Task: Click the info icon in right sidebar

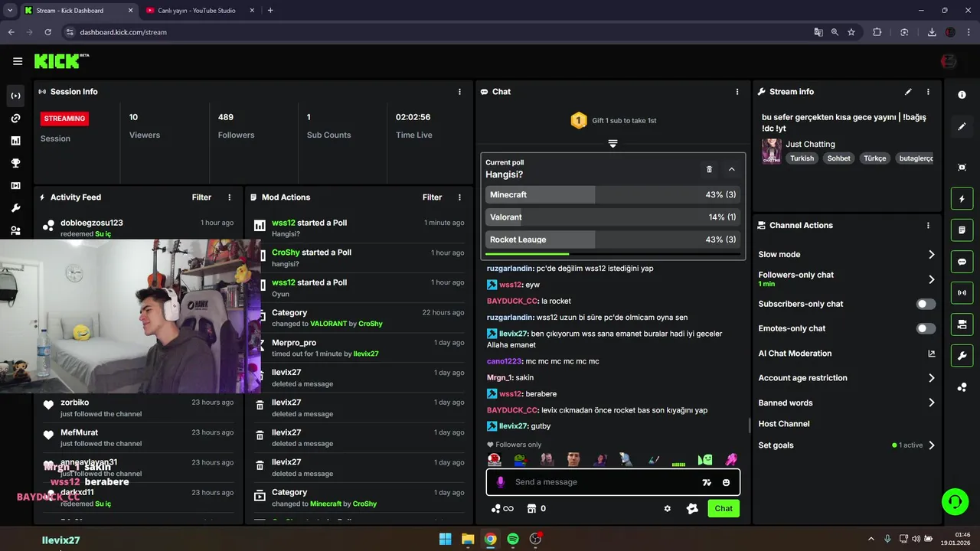Action: [x=962, y=95]
